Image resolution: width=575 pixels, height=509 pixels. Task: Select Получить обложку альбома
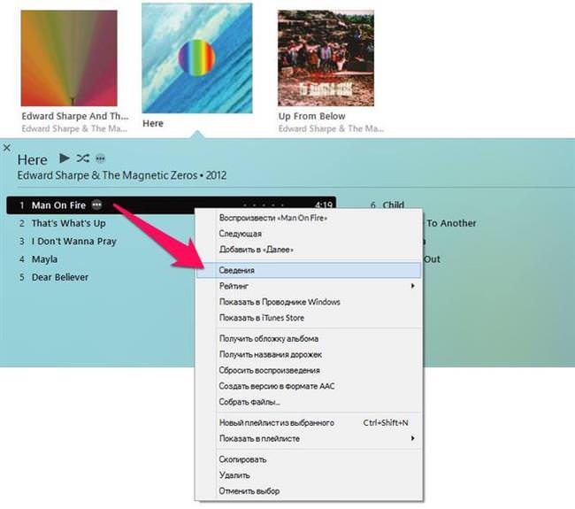tap(309, 338)
